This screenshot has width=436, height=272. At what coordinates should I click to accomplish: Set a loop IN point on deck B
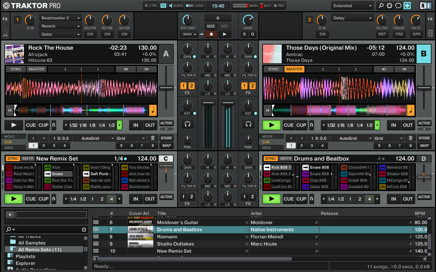click(x=393, y=125)
